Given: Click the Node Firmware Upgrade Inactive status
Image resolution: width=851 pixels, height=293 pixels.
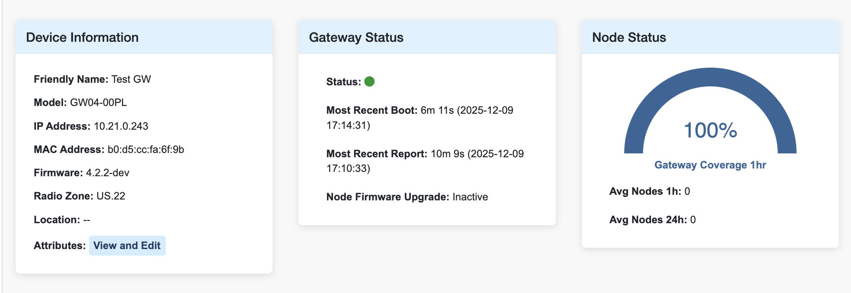Looking at the screenshot, I should [x=470, y=197].
